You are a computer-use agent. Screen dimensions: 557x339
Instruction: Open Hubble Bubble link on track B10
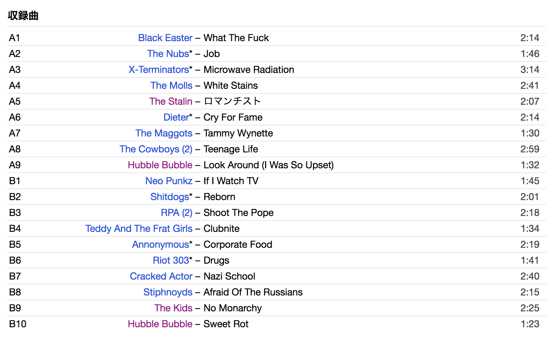coord(160,324)
